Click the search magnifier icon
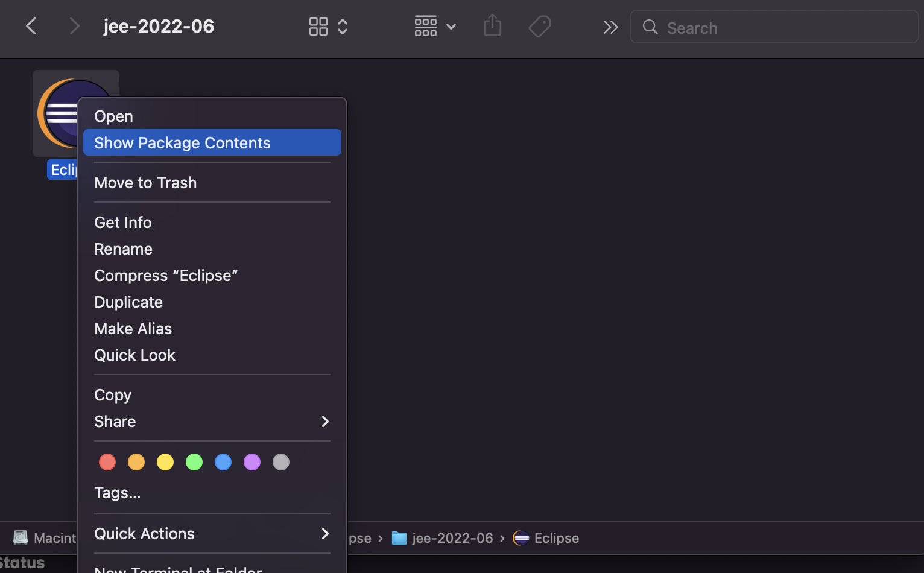The width and height of the screenshot is (924, 573). 650,27
